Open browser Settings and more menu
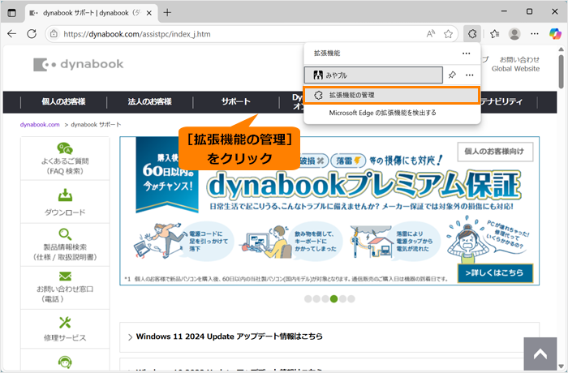Viewport: 568px width, 373px height. (x=535, y=34)
